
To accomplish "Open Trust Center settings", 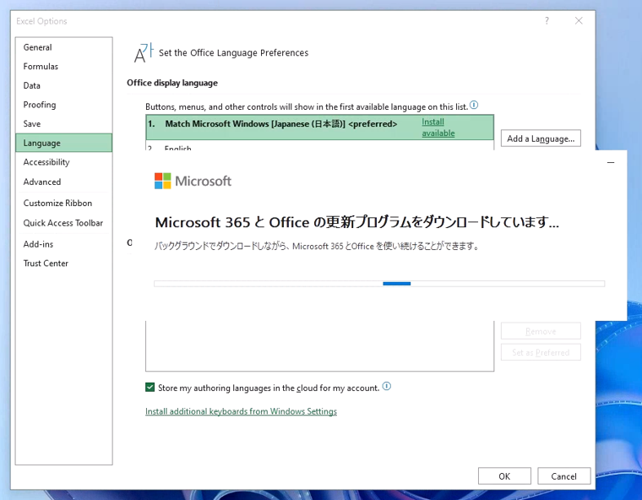I will tap(64, 264).
